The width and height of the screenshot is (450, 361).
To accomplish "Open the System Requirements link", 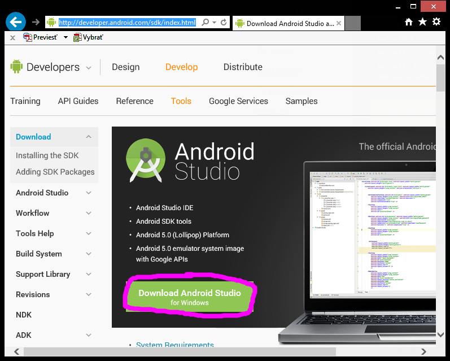I will (x=175, y=345).
